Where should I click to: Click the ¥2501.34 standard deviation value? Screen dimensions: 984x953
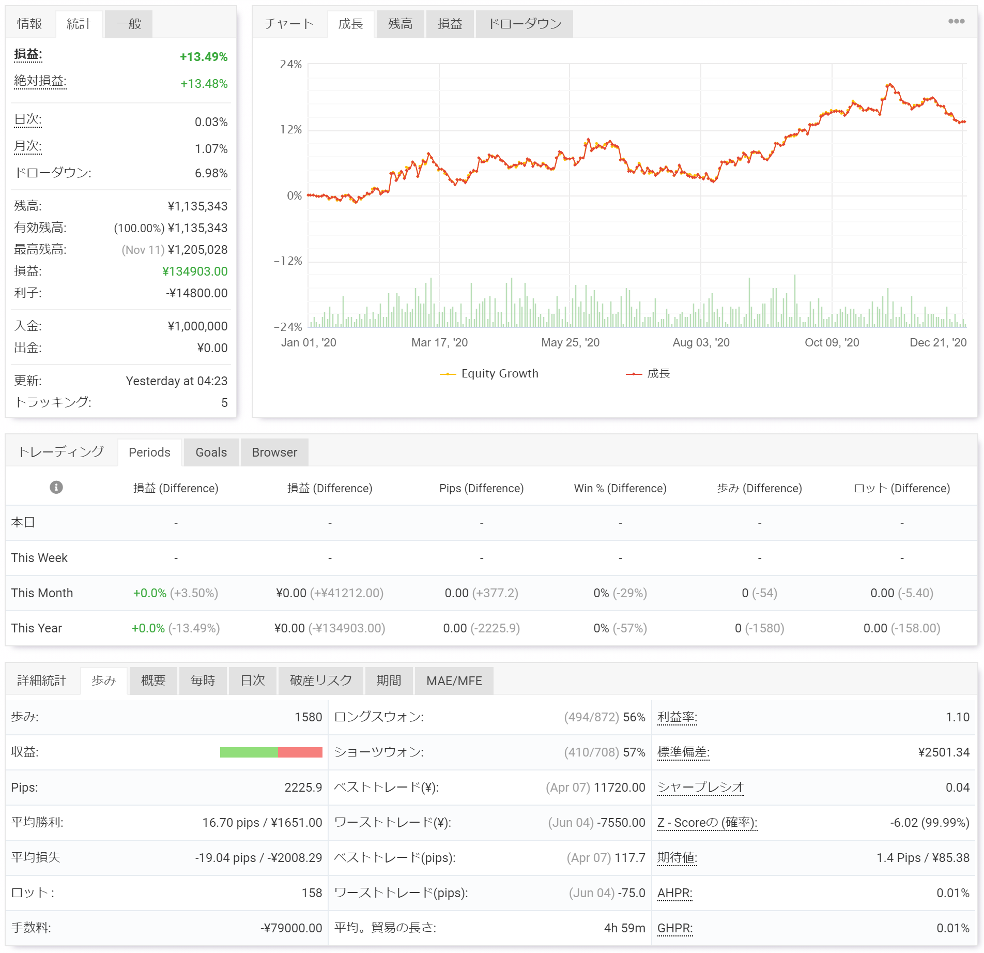(944, 752)
